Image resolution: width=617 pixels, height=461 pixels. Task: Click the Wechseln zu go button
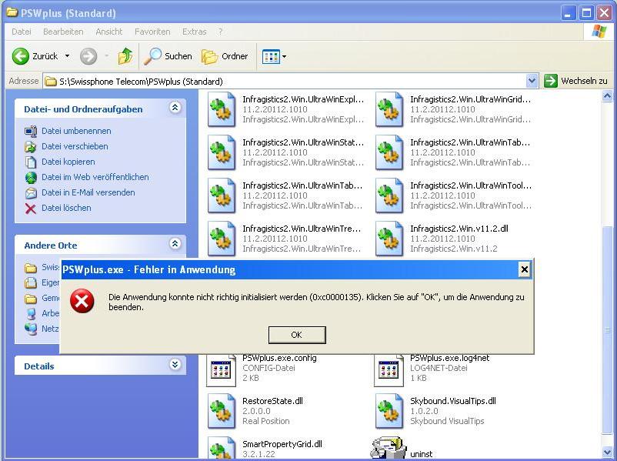click(575, 81)
